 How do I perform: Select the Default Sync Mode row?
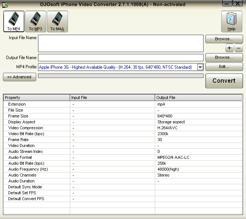[123, 187]
